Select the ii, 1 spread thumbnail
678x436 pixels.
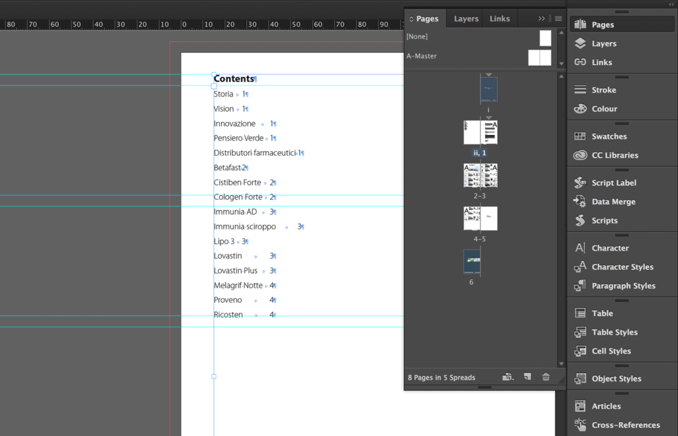481,133
